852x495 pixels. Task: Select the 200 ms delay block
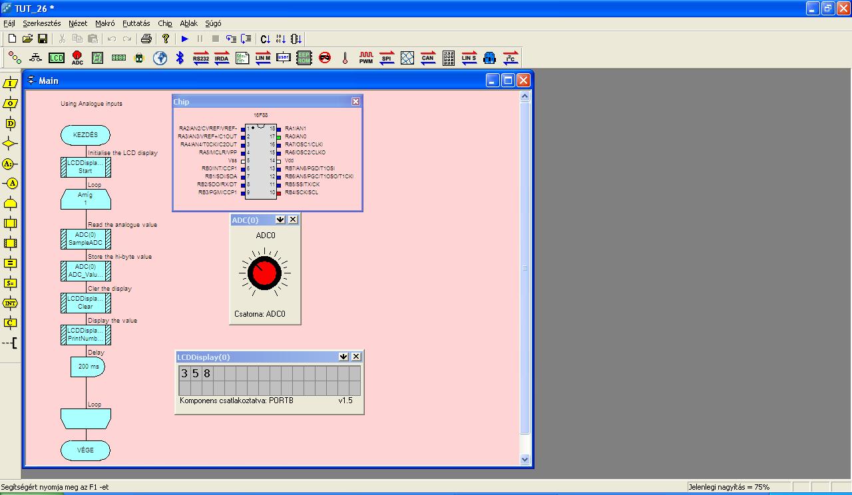[x=87, y=367]
